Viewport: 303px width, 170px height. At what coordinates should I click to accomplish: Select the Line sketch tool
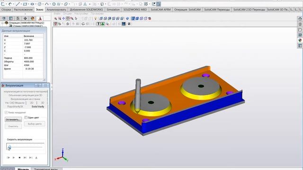pos(18,4)
